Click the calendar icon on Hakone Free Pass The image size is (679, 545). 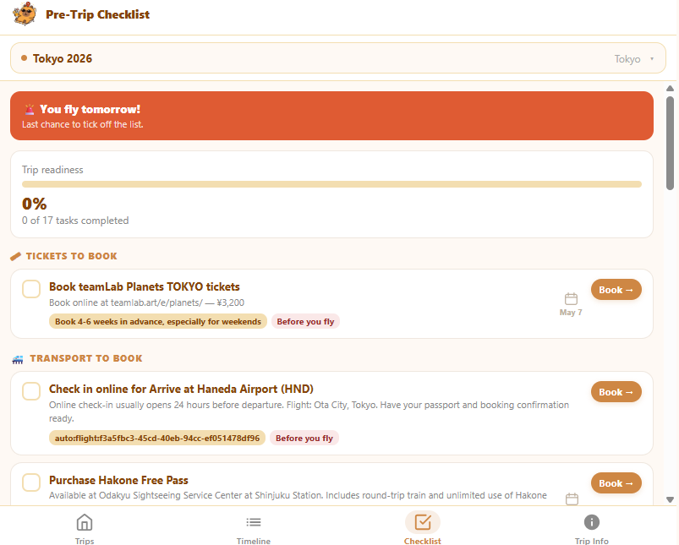tap(572, 499)
